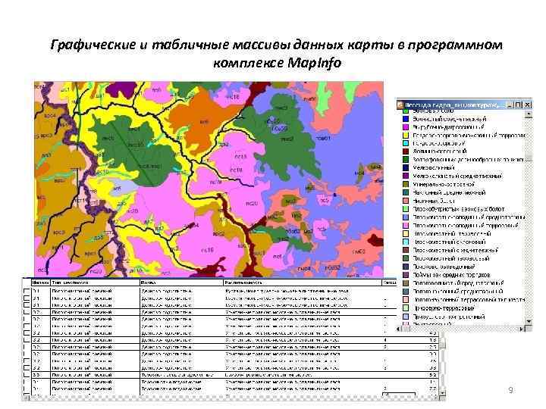This screenshot has width=546, height=409.
Task: Click the left arrow of the legend's horizontal scrollbar
Action: 400,328
